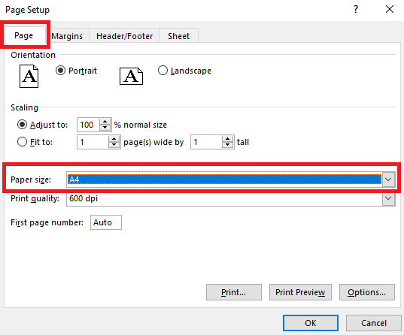Click the pages wide input field
This screenshot has height=335, width=404.
coord(93,142)
